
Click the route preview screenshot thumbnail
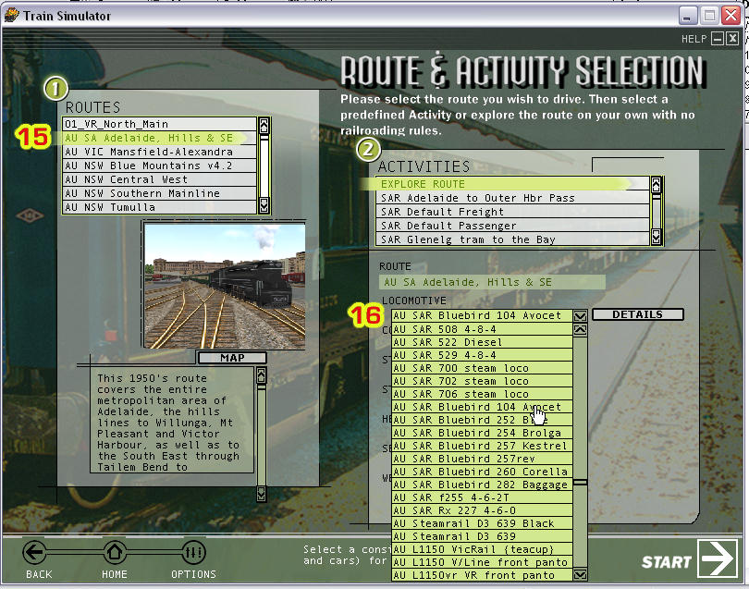tap(225, 286)
